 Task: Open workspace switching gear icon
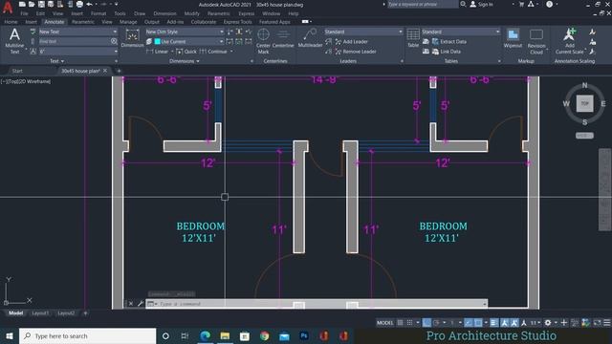548,323
